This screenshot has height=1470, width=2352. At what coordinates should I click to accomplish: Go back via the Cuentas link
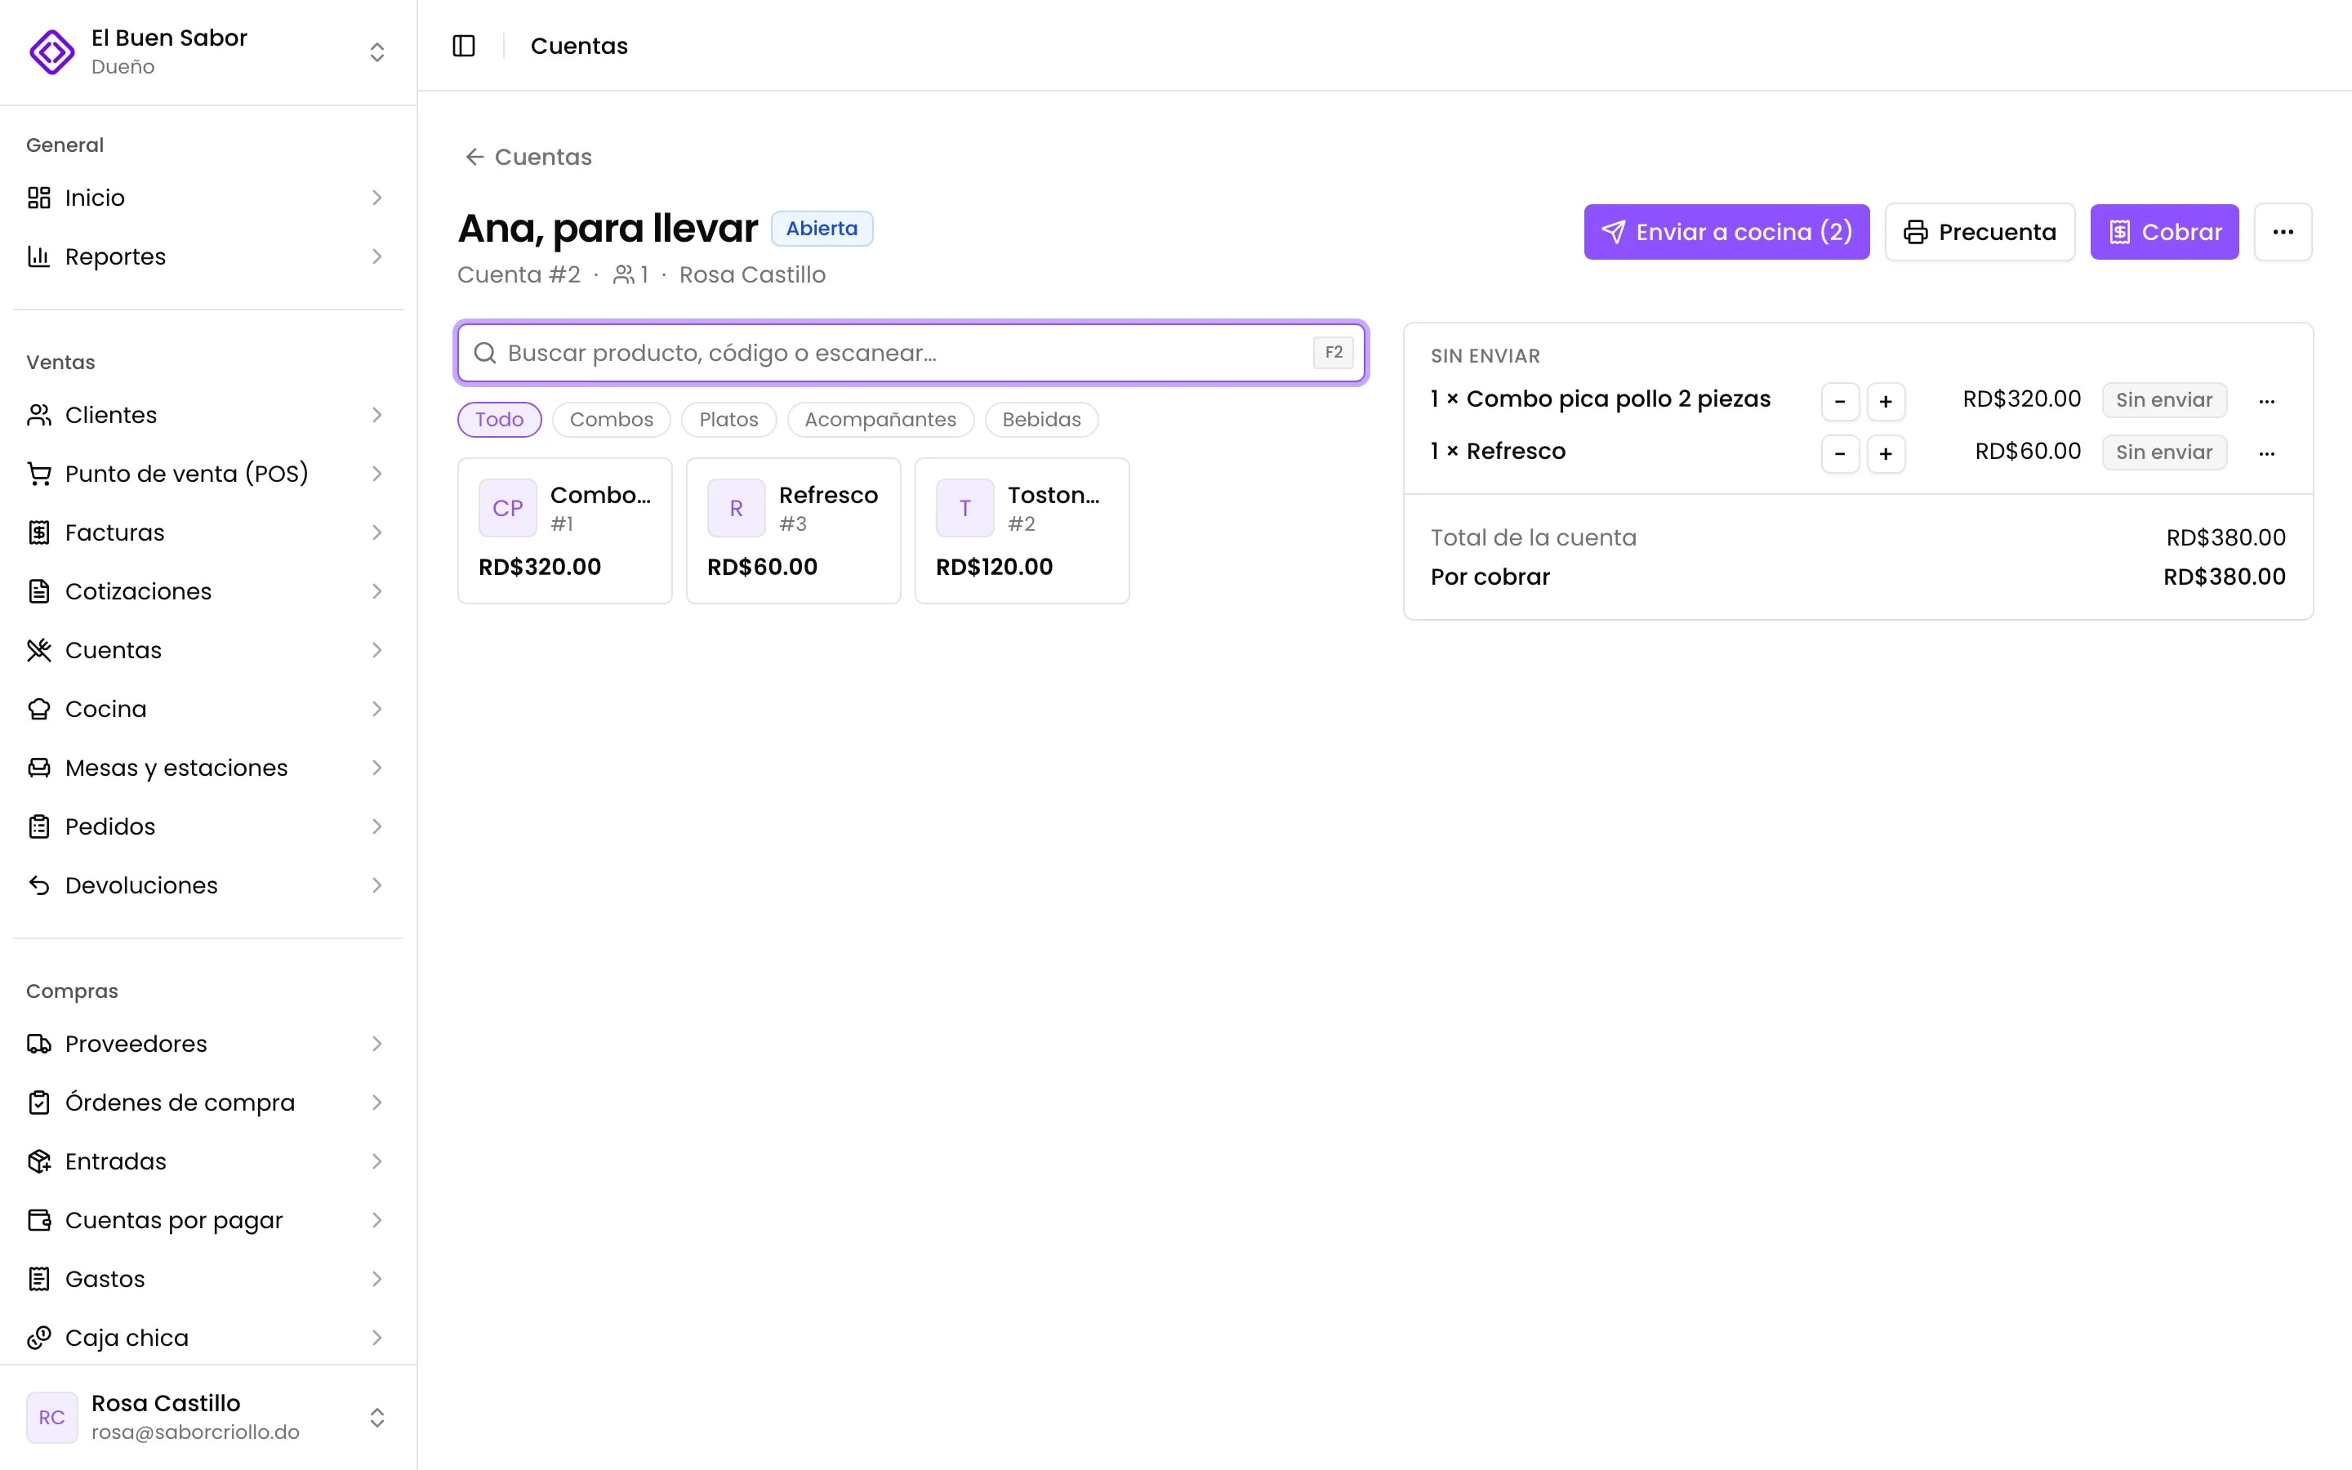pyautogui.click(x=528, y=157)
